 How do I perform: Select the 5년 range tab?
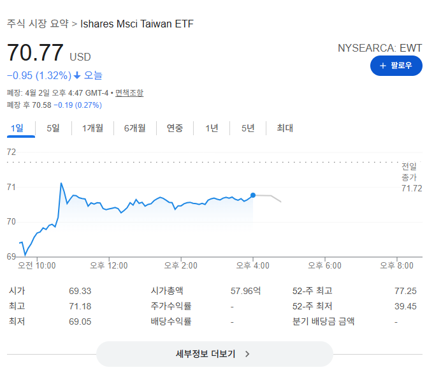248,128
